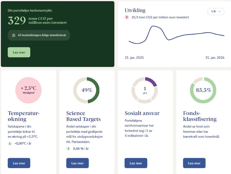Click 'Les mer' under Science Based Targets
The width and height of the screenshot is (231, 174).
(77, 163)
